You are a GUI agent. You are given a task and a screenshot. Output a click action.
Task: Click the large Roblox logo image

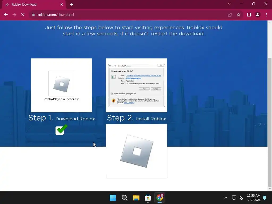click(x=137, y=151)
